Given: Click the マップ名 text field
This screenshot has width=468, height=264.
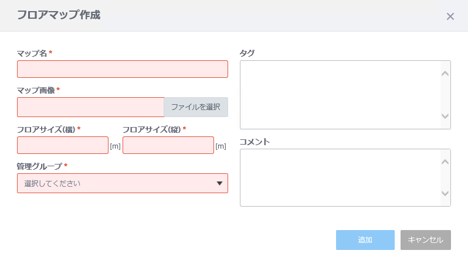Looking at the screenshot, I should (122, 69).
